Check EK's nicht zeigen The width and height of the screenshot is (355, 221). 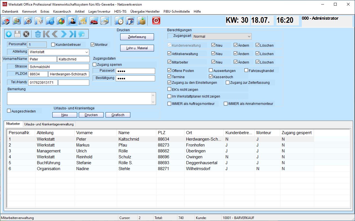click(169, 89)
